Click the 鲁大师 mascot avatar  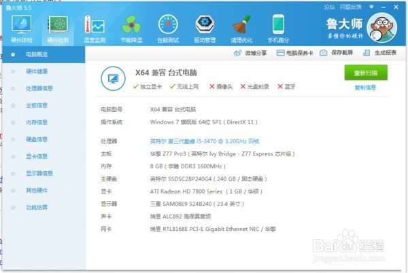[x=381, y=28]
